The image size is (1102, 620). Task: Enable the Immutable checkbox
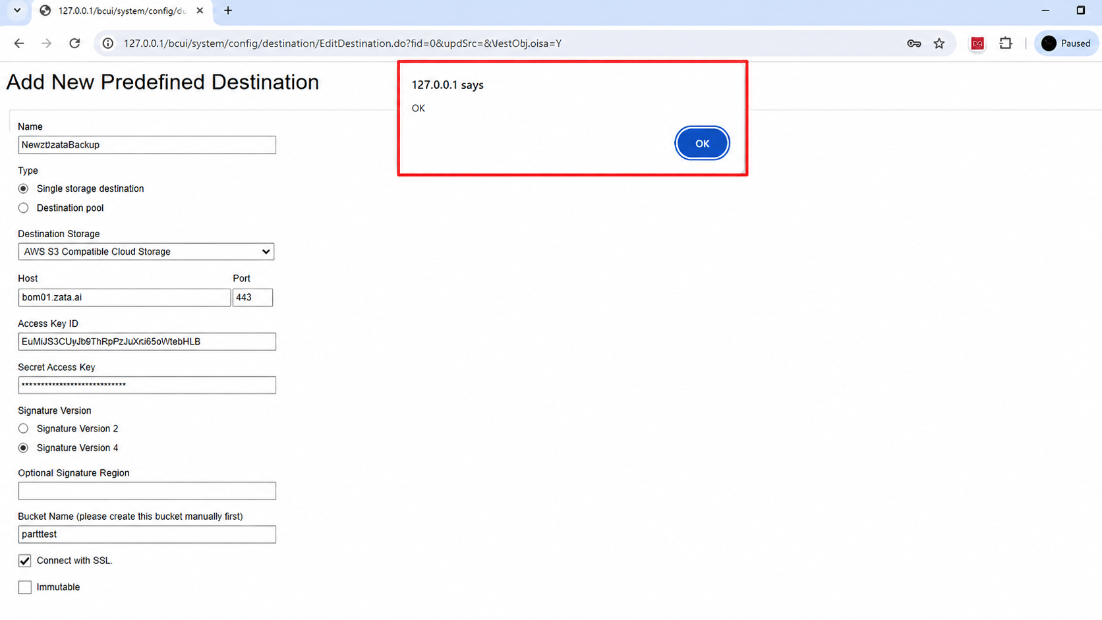tap(24, 587)
